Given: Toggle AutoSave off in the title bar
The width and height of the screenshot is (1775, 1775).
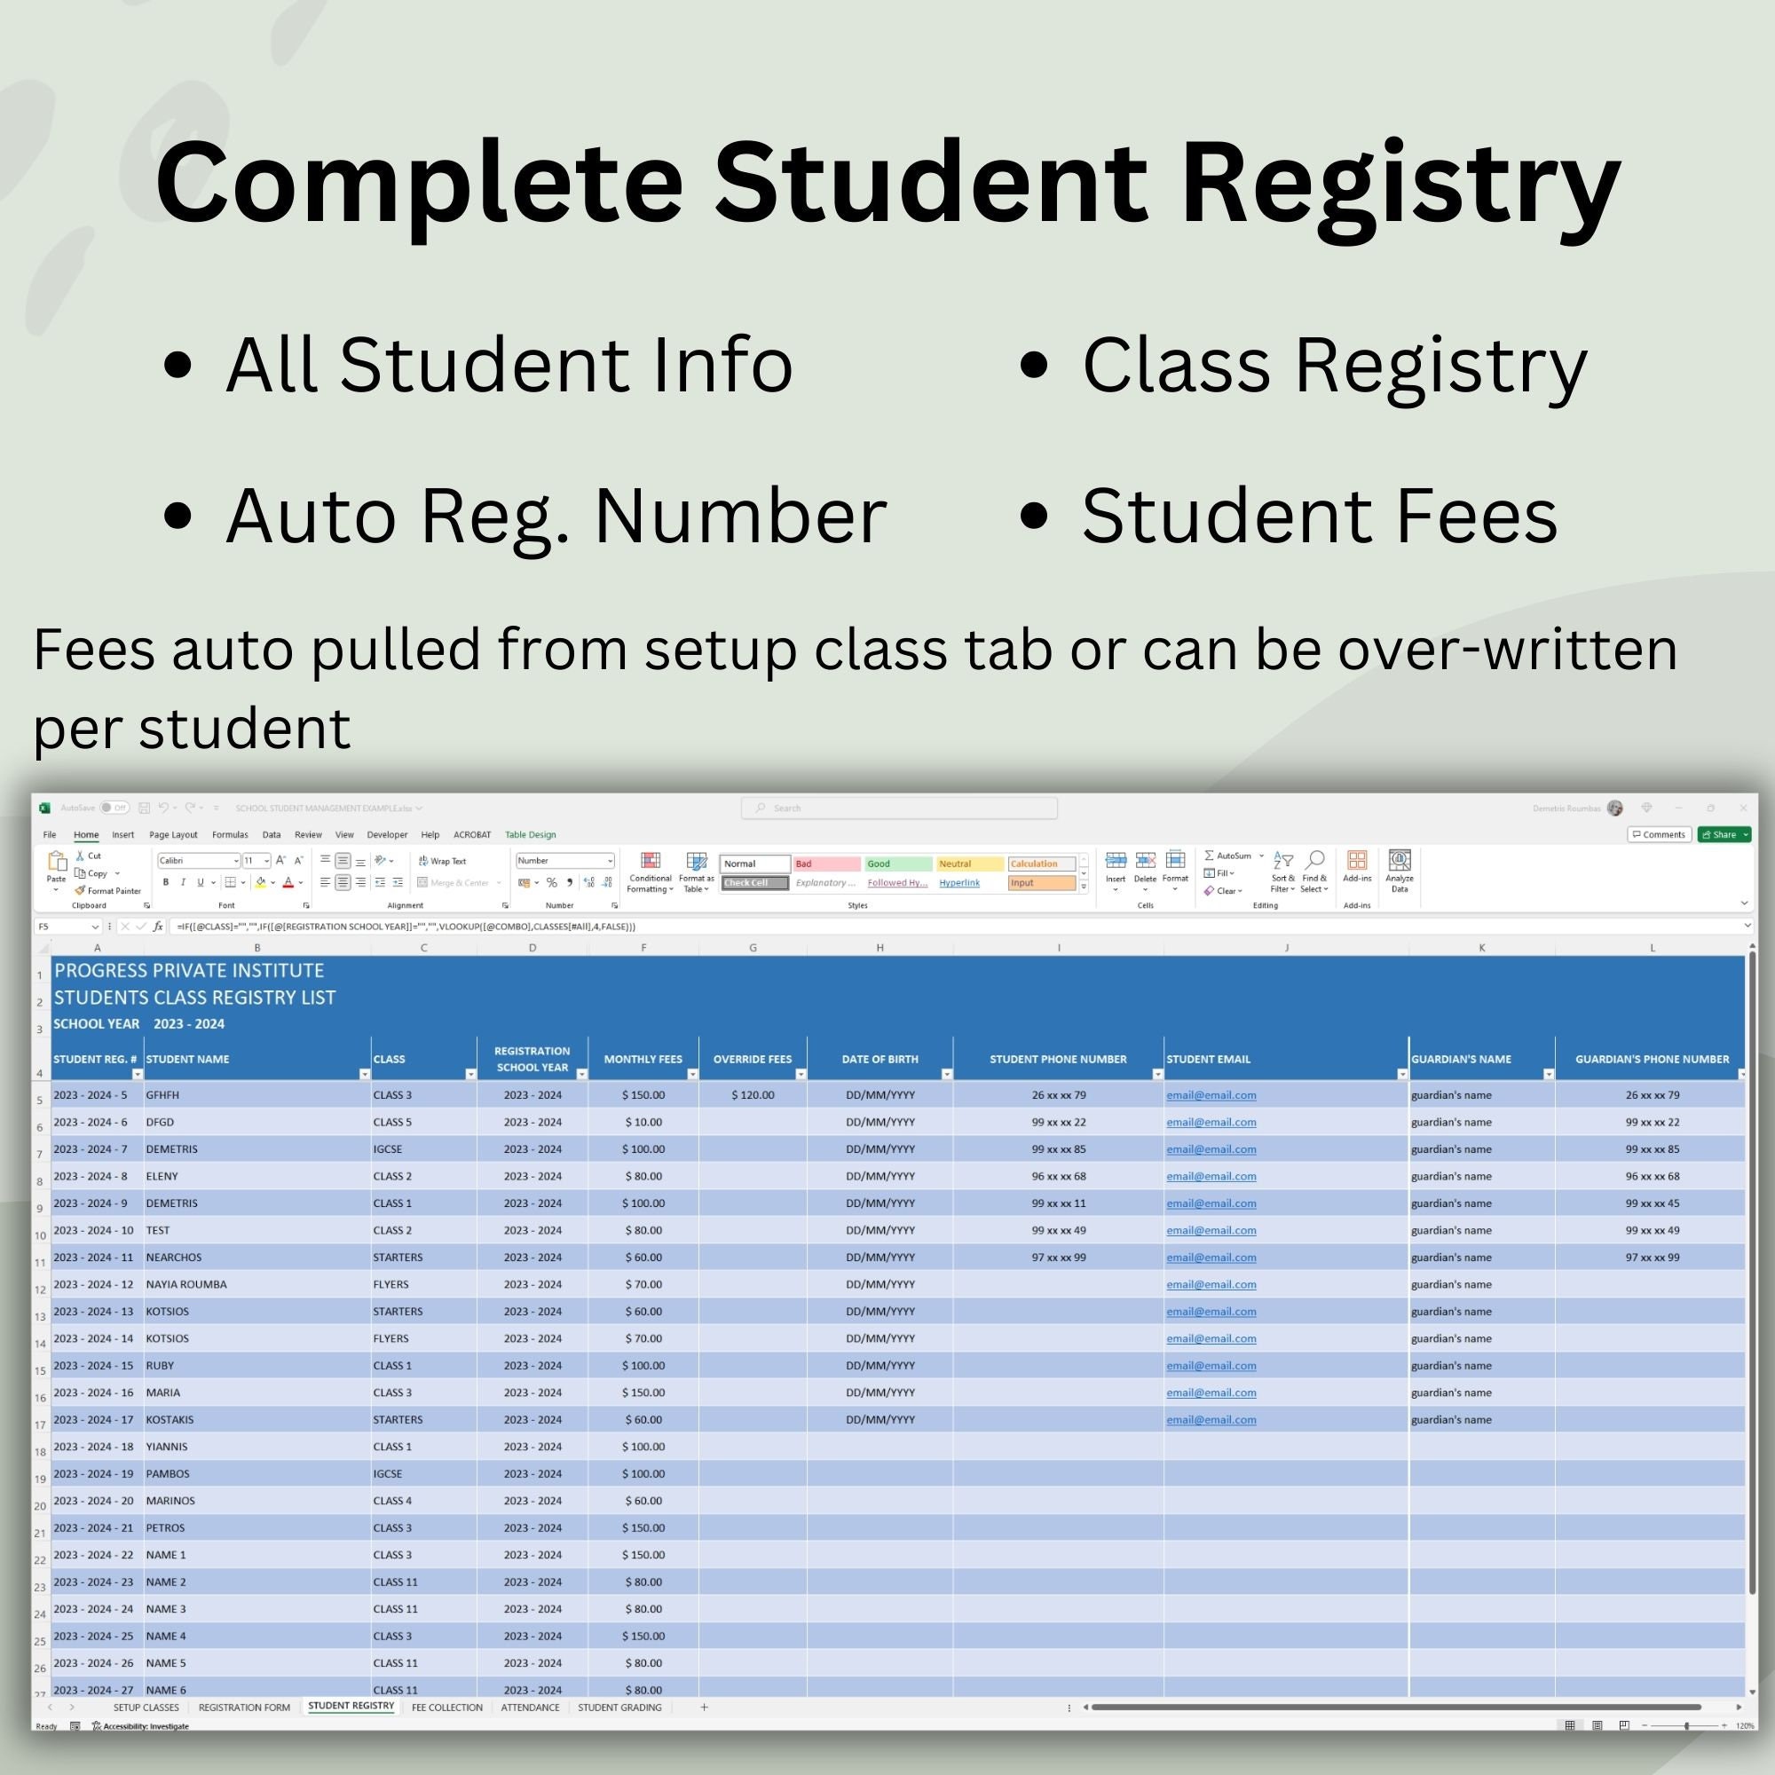Looking at the screenshot, I should coord(114,808).
